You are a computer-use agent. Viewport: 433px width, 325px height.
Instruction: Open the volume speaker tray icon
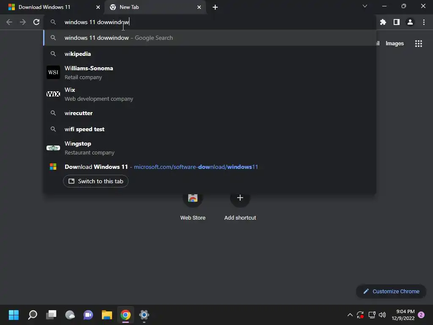click(x=382, y=315)
